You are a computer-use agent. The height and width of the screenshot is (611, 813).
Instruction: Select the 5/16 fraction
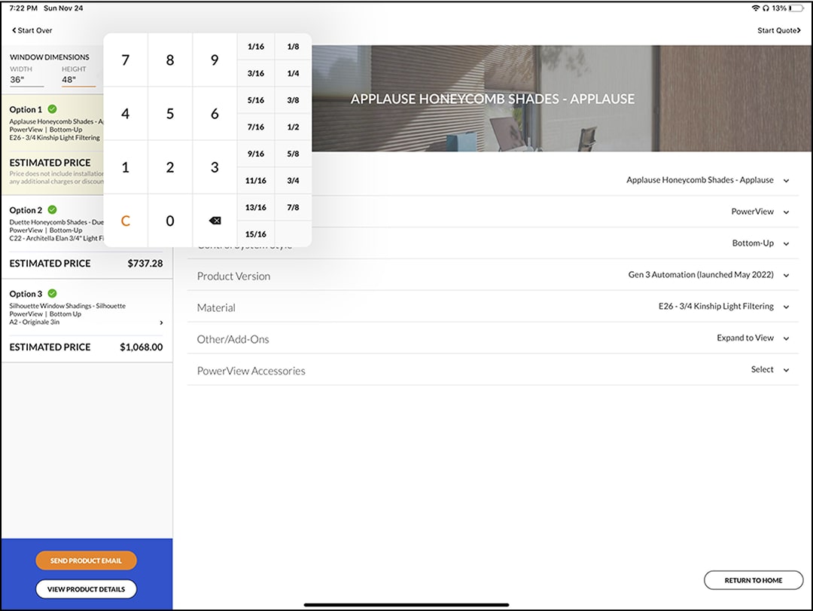click(x=256, y=99)
